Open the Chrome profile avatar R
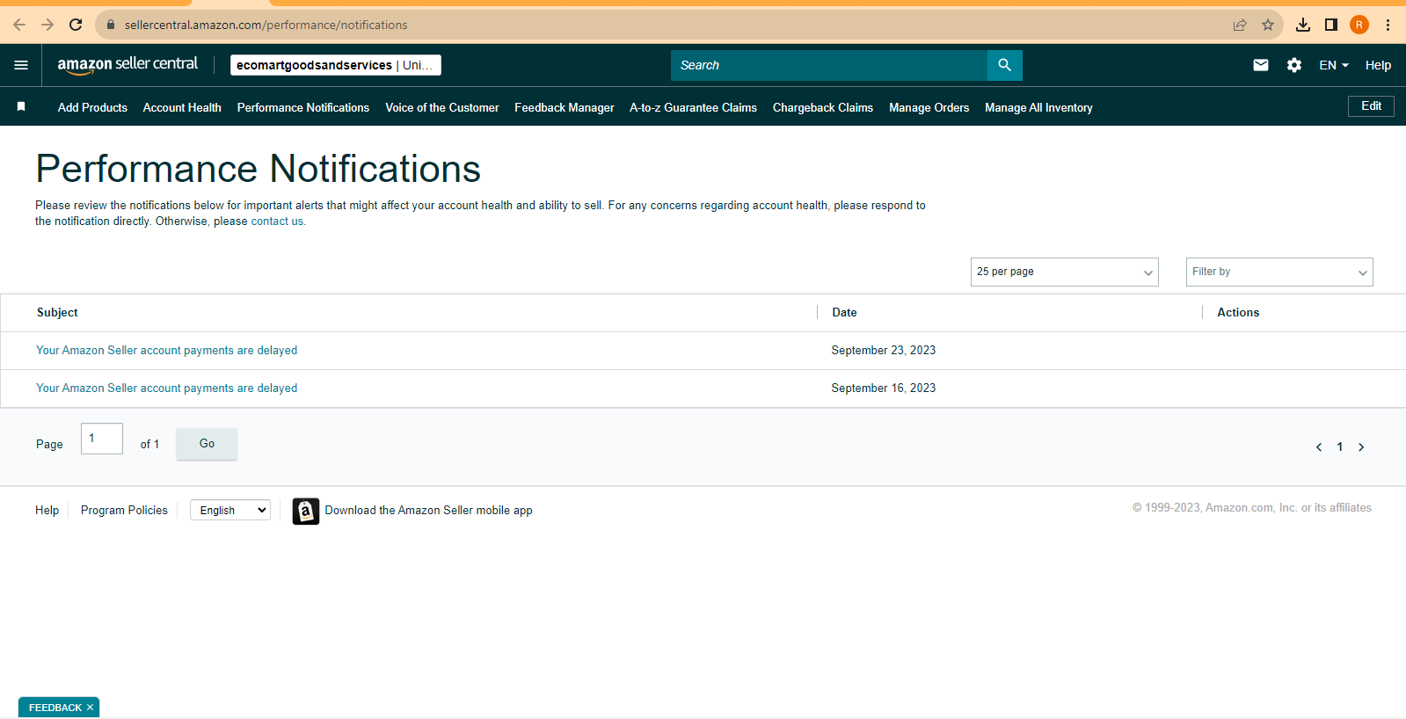Image resolution: width=1406 pixels, height=719 pixels. click(1359, 25)
